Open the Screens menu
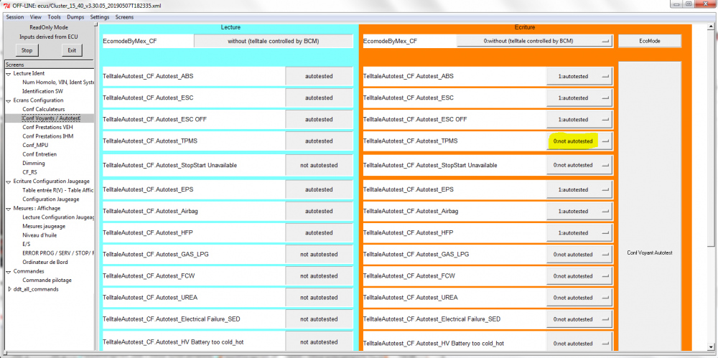718x358 pixels. coord(124,17)
